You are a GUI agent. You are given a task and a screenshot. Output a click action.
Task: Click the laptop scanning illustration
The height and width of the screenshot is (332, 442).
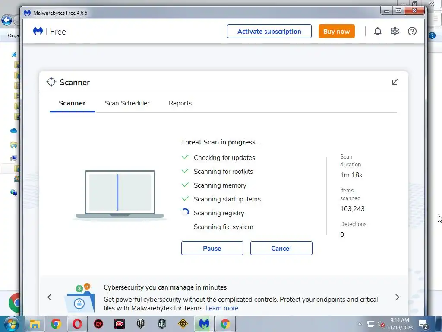(120, 195)
